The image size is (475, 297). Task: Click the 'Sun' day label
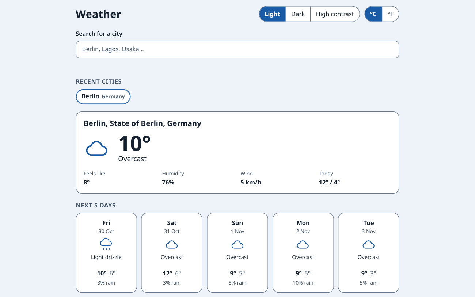(x=237, y=223)
